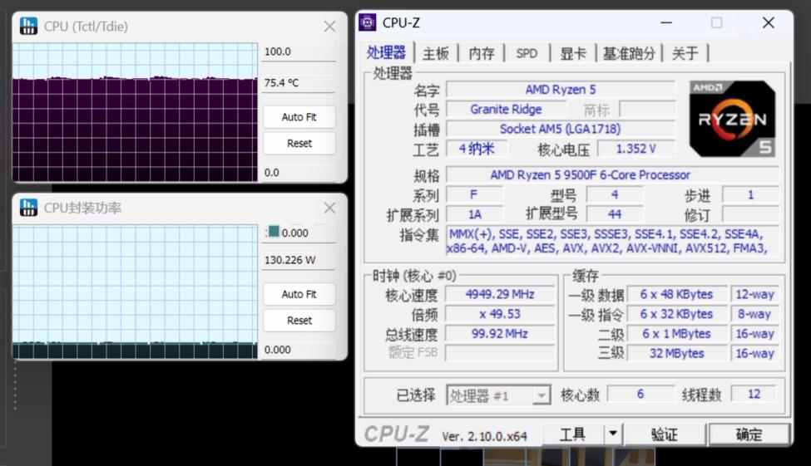Switch to the 内存 tab
811x466 pixels.
(481, 53)
